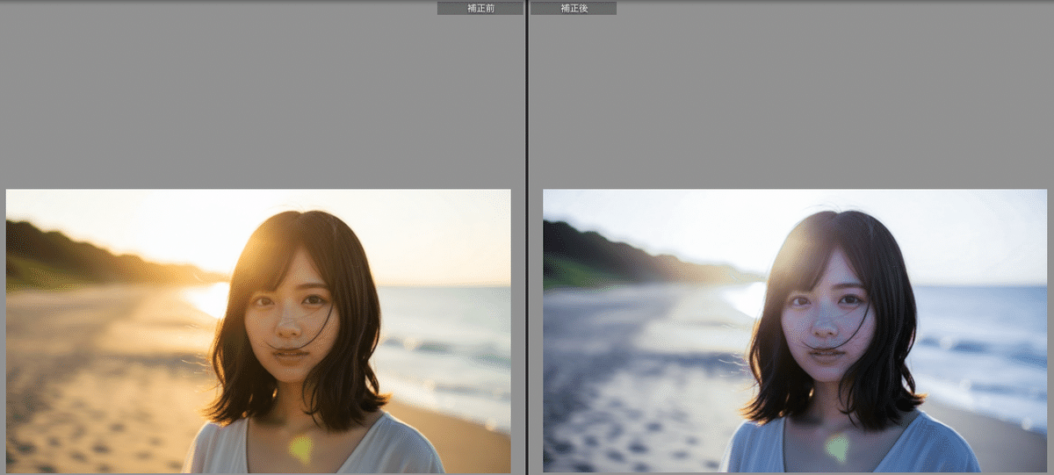Click the woman's face in the before photo
1054x475 pixels.
click(291, 316)
